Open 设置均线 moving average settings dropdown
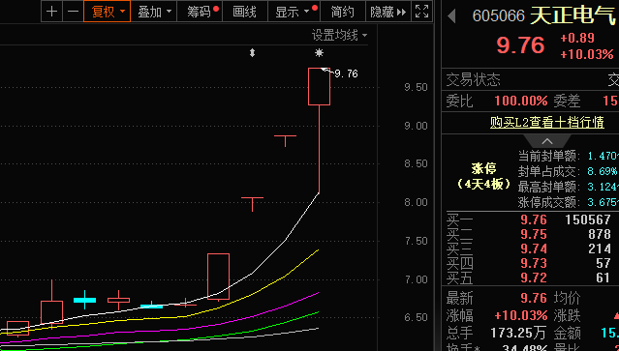The width and height of the screenshot is (619, 351). pos(339,36)
